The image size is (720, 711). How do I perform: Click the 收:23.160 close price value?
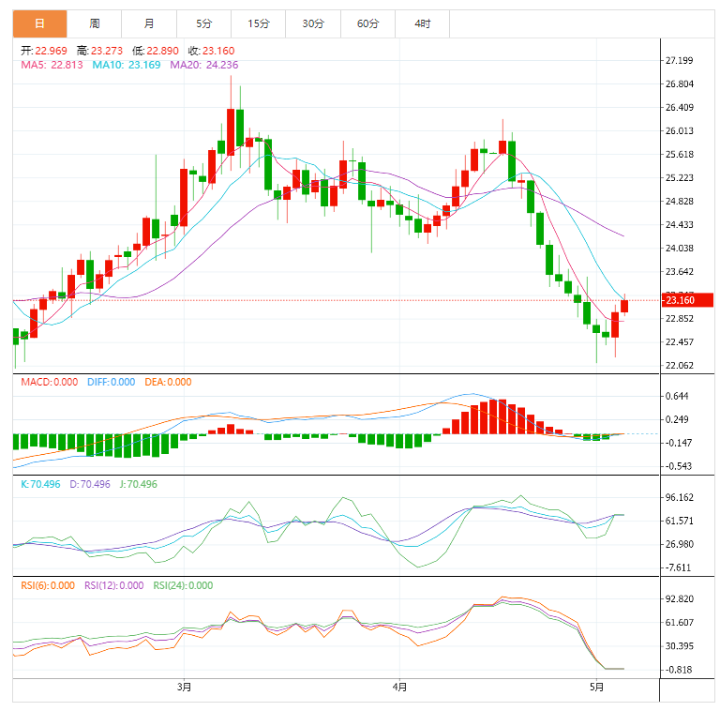point(211,51)
